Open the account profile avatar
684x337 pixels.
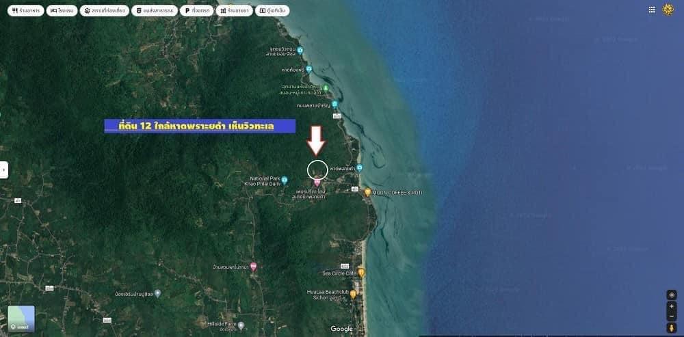[x=668, y=10]
